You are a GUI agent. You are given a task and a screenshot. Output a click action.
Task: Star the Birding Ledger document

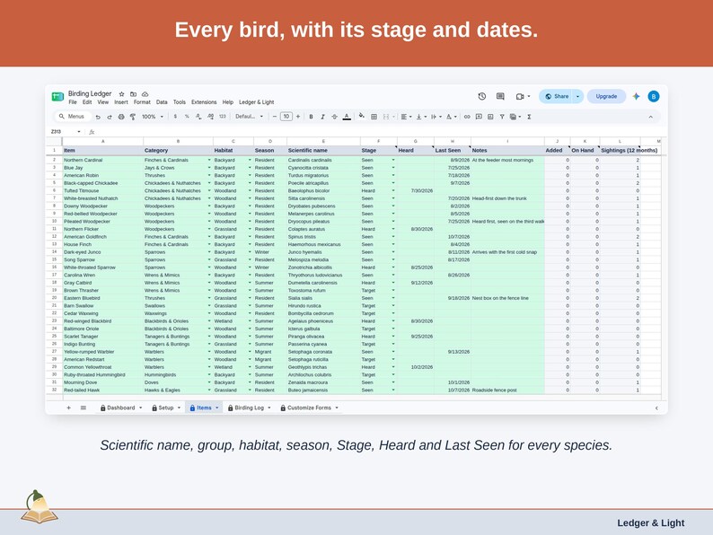coord(121,94)
